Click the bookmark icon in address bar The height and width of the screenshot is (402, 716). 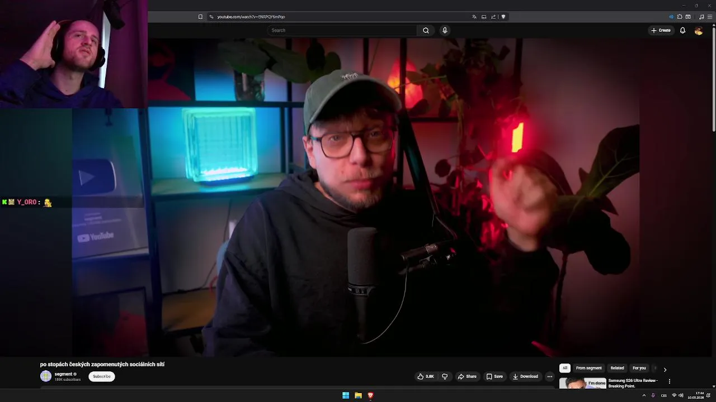200,17
